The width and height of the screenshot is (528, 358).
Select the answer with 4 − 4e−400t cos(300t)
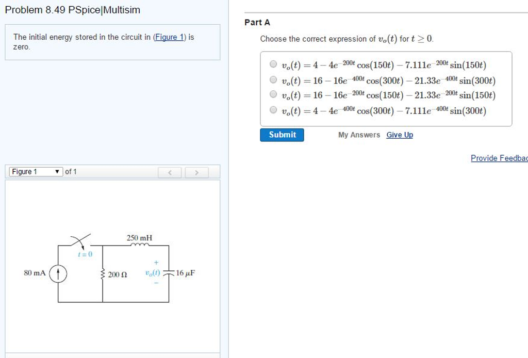274,109
